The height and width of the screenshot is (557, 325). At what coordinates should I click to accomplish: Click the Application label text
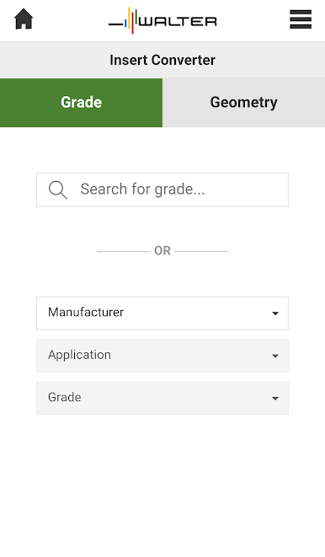tap(79, 355)
